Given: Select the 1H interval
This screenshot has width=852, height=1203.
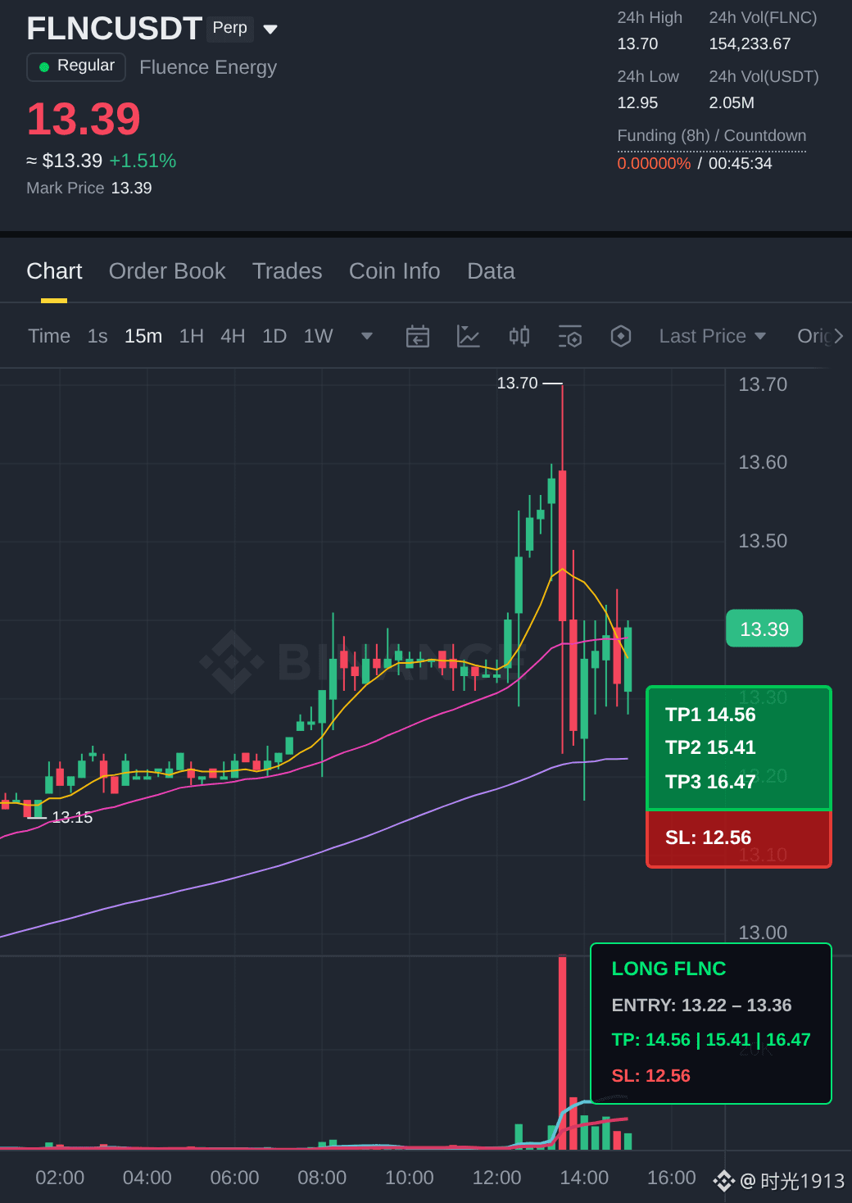Looking at the screenshot, I should click(192, 336).
